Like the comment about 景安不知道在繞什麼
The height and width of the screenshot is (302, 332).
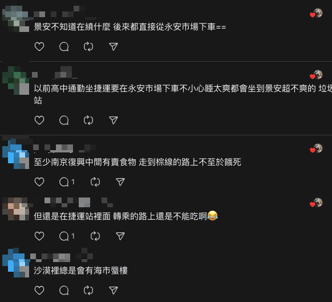pos(39,47)
